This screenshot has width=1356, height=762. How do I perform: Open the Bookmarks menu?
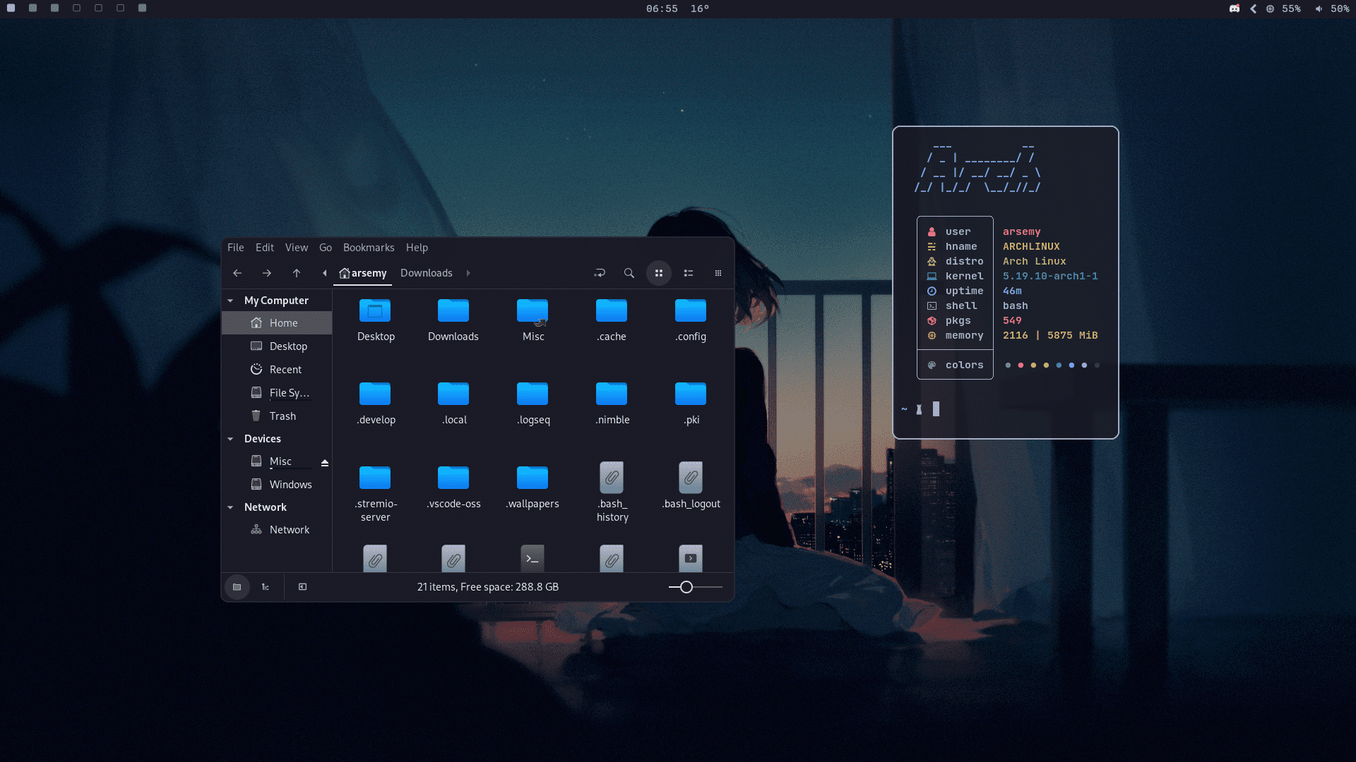[x=369, y=248]
